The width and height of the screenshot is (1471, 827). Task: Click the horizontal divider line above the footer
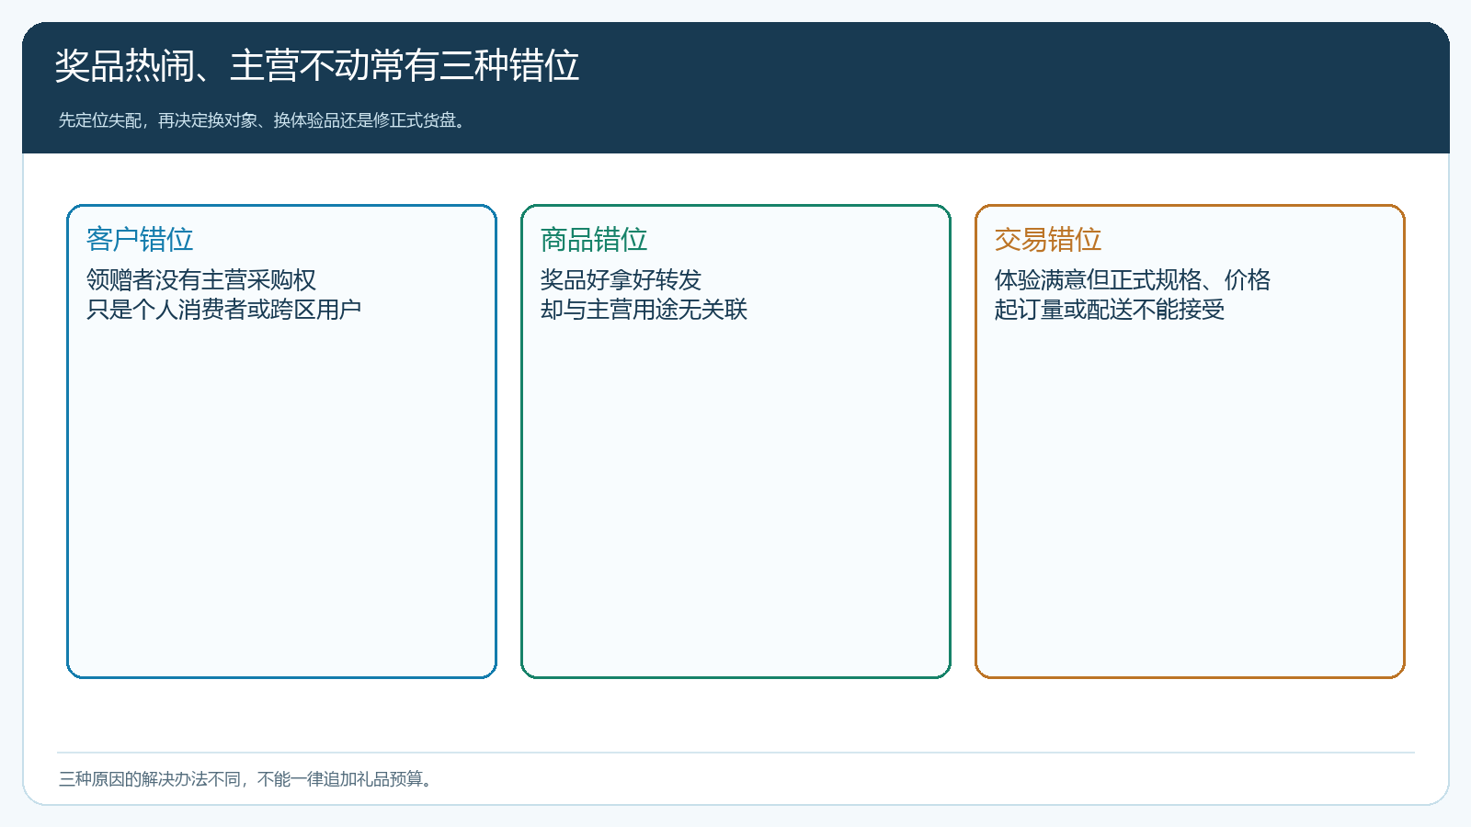[x=735, y=753]
